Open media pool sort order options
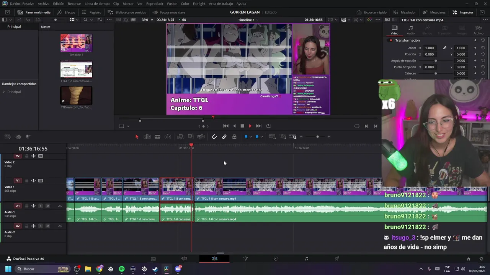490x275 pixels. click(x=100, y=19)
